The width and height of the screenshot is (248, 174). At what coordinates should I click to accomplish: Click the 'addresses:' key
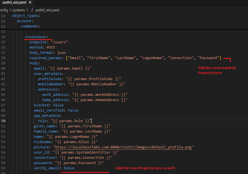point(48,89)
